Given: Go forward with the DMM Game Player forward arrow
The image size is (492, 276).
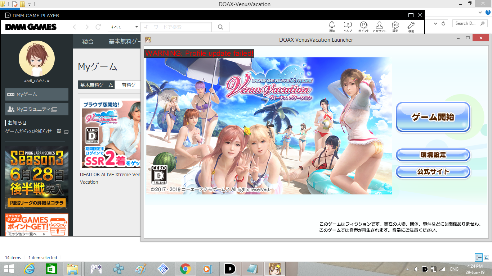Looking at the screenshot, I should (x=86, y=27).
